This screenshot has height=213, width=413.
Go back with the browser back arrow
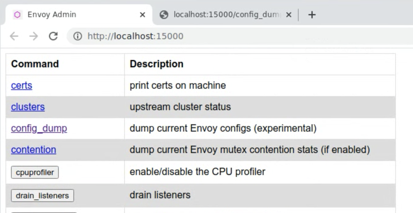(14, 36)
